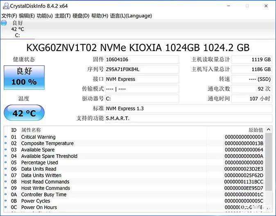Click the serial number field Z95A71F0K84L
This screenshot has width=276, height=216.
point(142,69)
